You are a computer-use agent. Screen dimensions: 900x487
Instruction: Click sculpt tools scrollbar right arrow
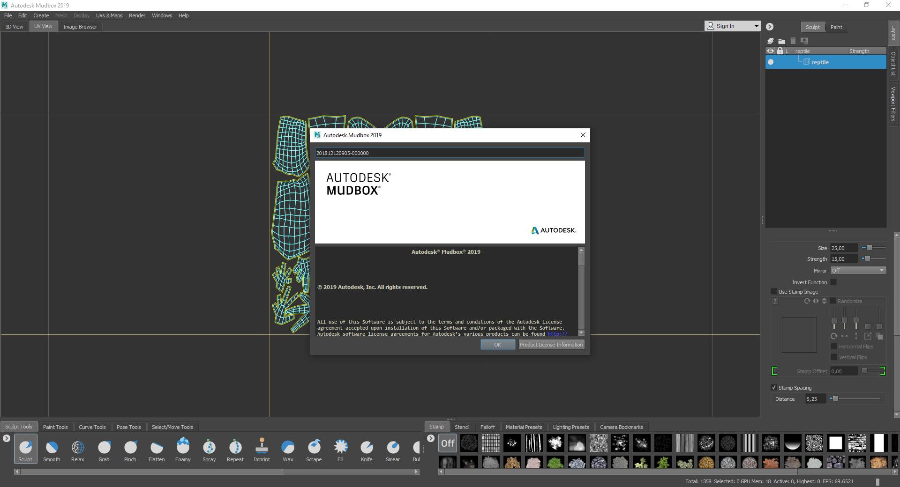click(x=416, y=472)
